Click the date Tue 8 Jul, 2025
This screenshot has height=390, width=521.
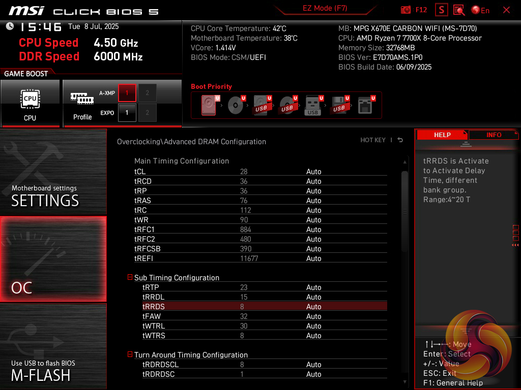(94, 26)
